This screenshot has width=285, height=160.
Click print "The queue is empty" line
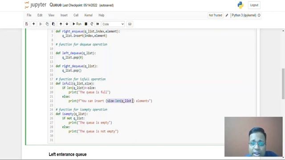pyautogui.click(x=90, y=123)
